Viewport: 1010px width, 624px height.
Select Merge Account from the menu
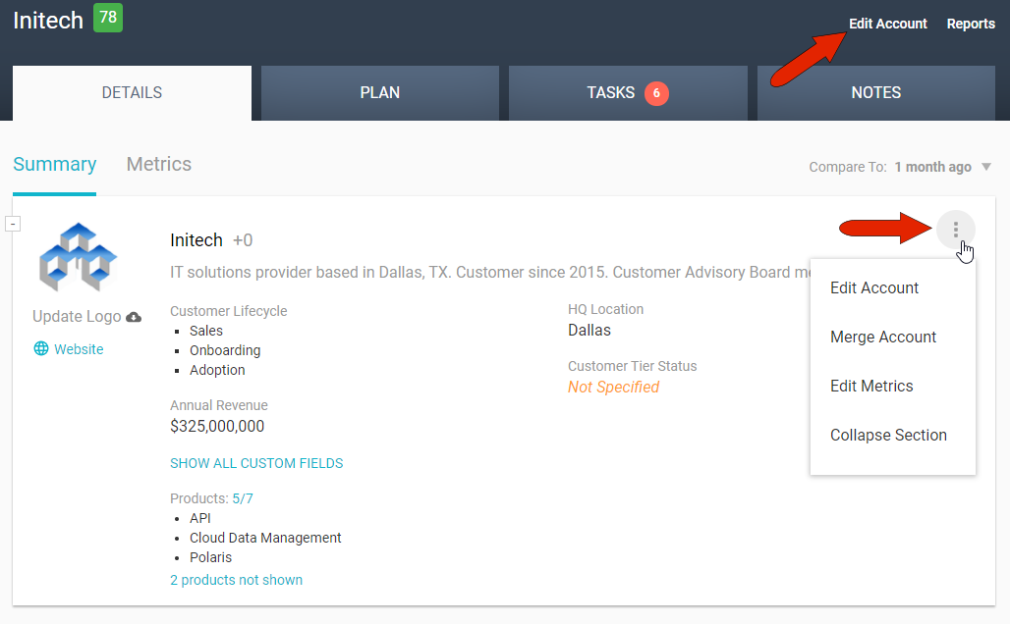click(x=883, y=337)
